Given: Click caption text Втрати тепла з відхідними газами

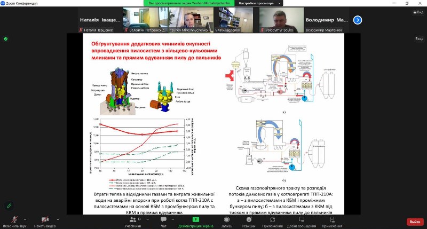Looking at the screenshot, I should pyautogui.click(x=154, y=203).
